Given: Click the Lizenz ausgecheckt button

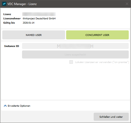Looking at the screenshot, I should pos(75,54).
